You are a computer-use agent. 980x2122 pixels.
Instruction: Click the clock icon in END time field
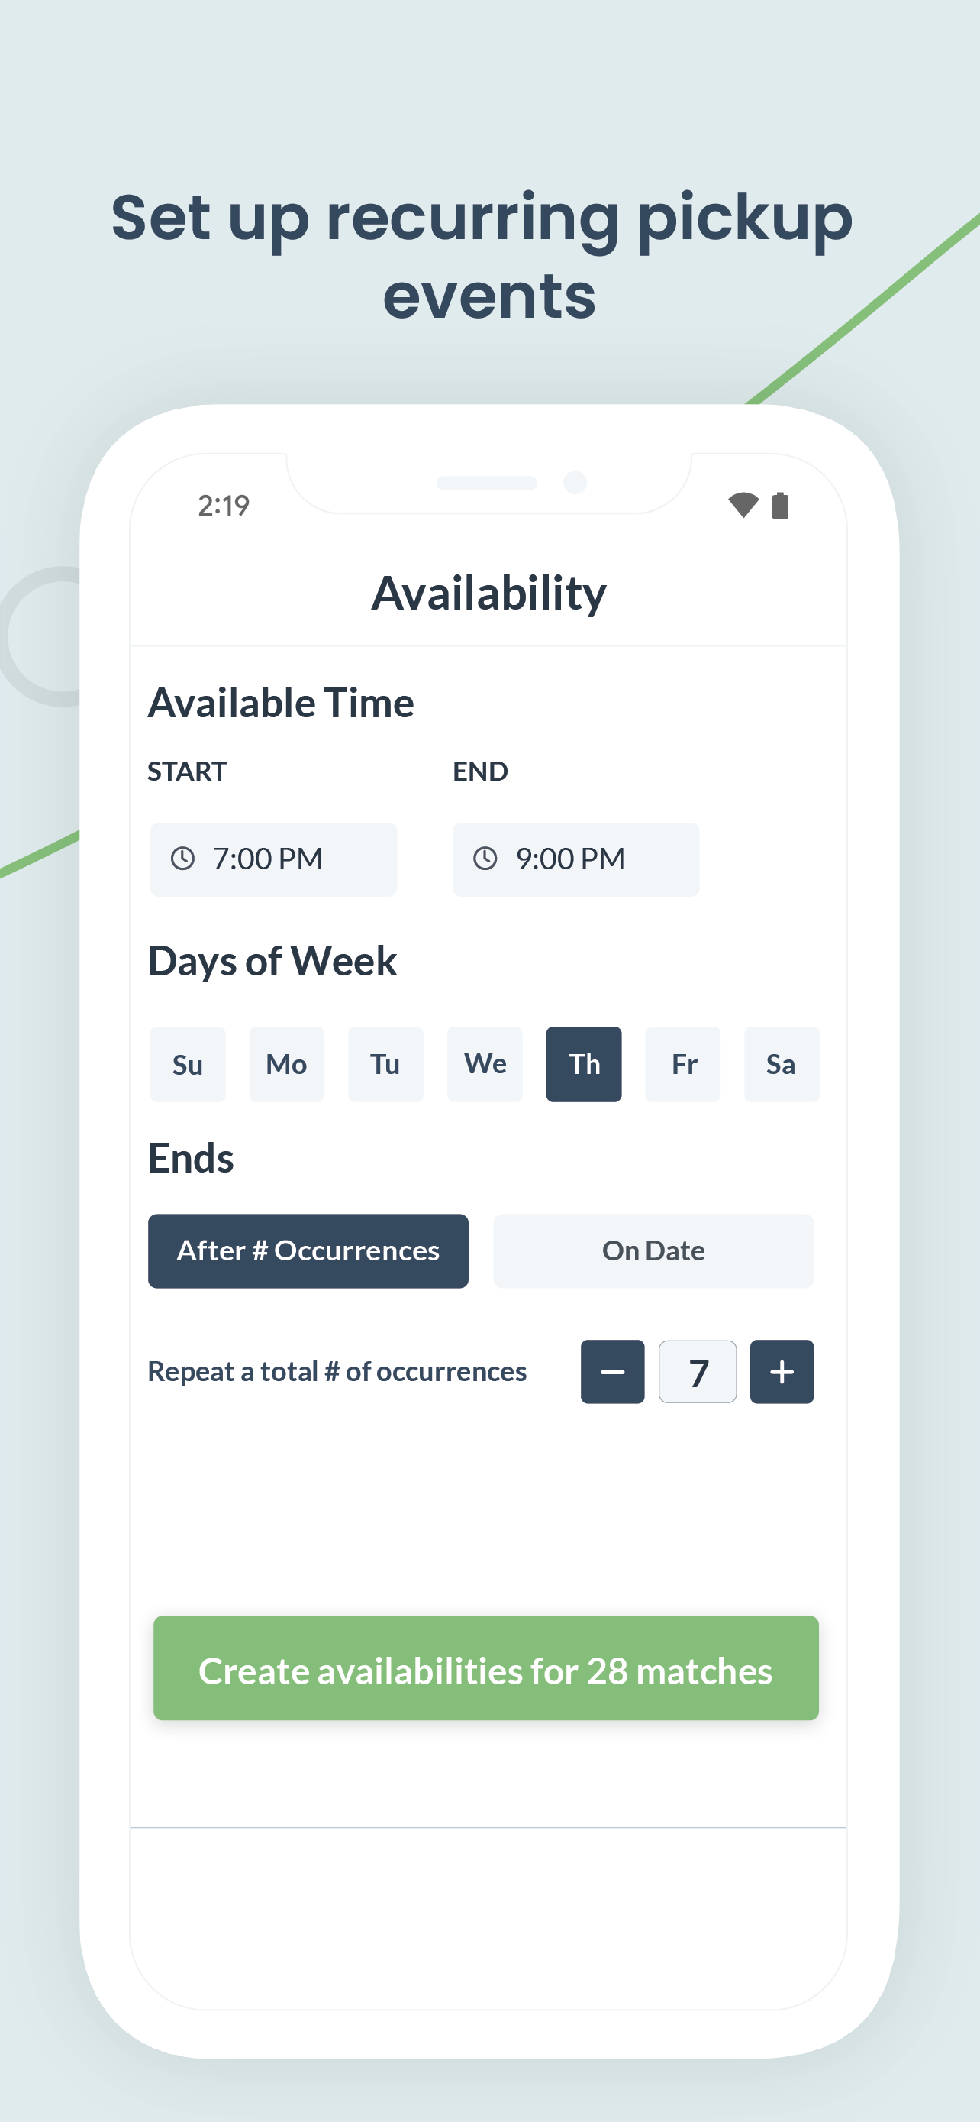485,859
